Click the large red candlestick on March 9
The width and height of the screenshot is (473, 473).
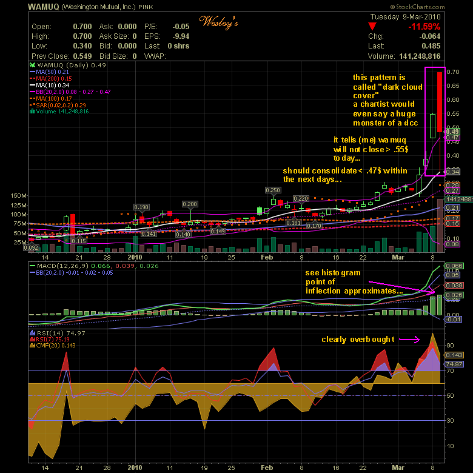tap(440, 102)
